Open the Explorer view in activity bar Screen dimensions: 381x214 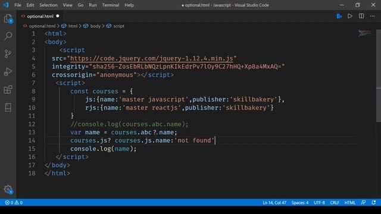click(8, 18)
